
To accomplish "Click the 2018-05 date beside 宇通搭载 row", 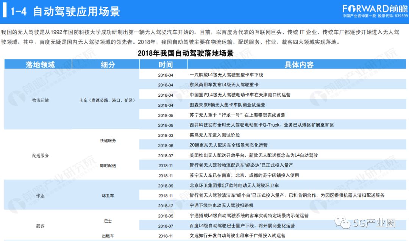I will coord(165,216).
